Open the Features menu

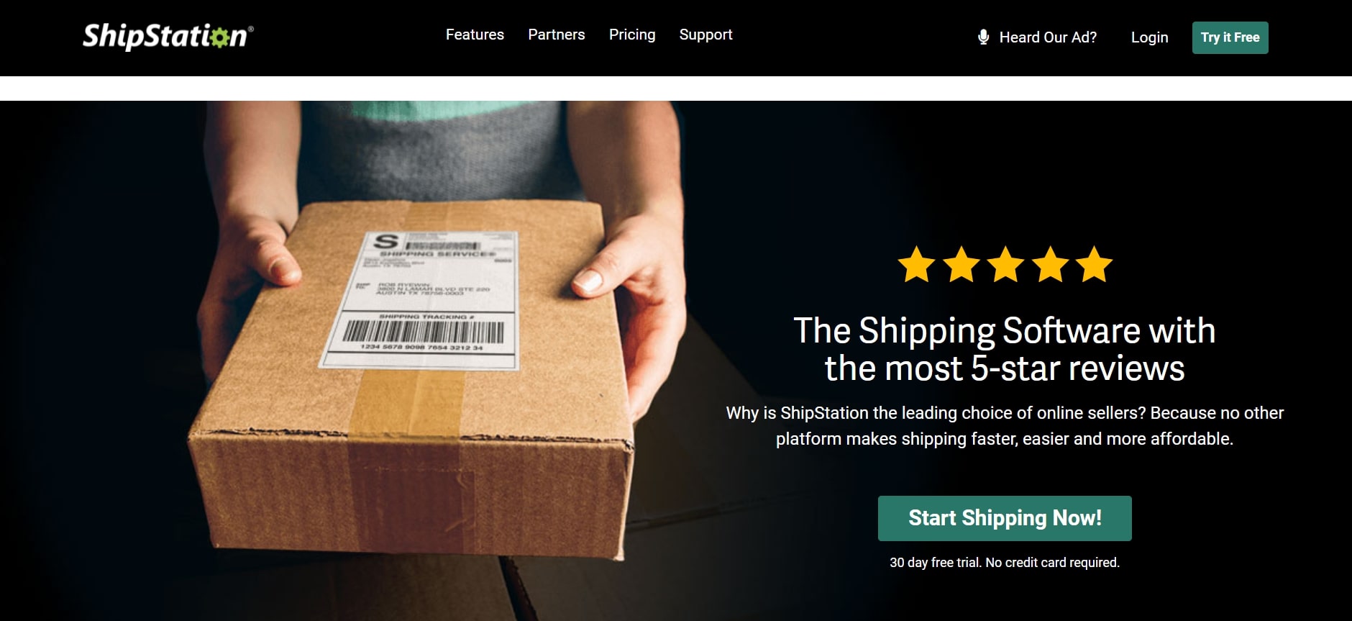pos(475,35)
